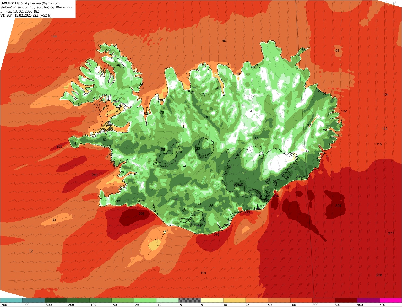Click the initial time 'IT: Fös. 13. 02. 2026 18Z'
Viewport: 402px width, 307px height.
point(20,11)
